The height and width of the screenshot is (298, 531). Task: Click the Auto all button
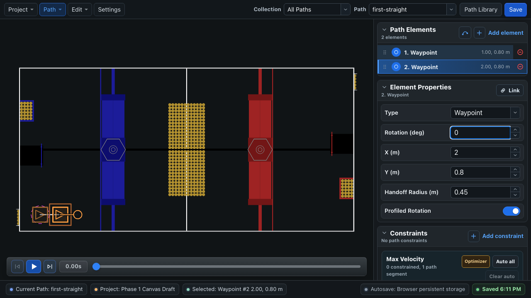pos(505,262)
